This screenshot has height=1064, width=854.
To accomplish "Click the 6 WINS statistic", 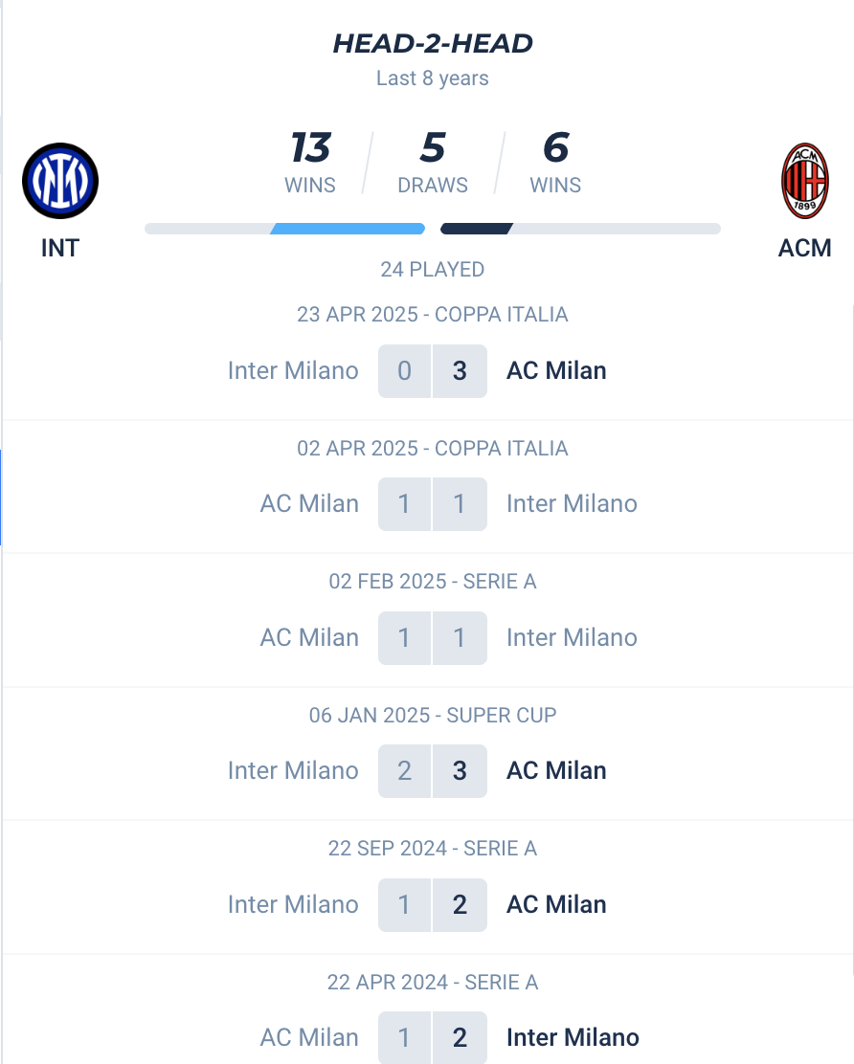I will pos(555,163).
